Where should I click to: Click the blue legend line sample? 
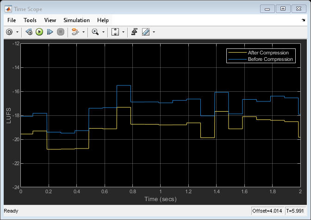(237, 59)
